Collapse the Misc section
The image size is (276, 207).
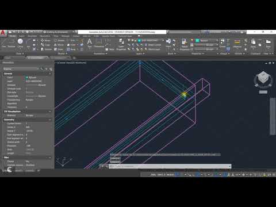pos(50,158)
